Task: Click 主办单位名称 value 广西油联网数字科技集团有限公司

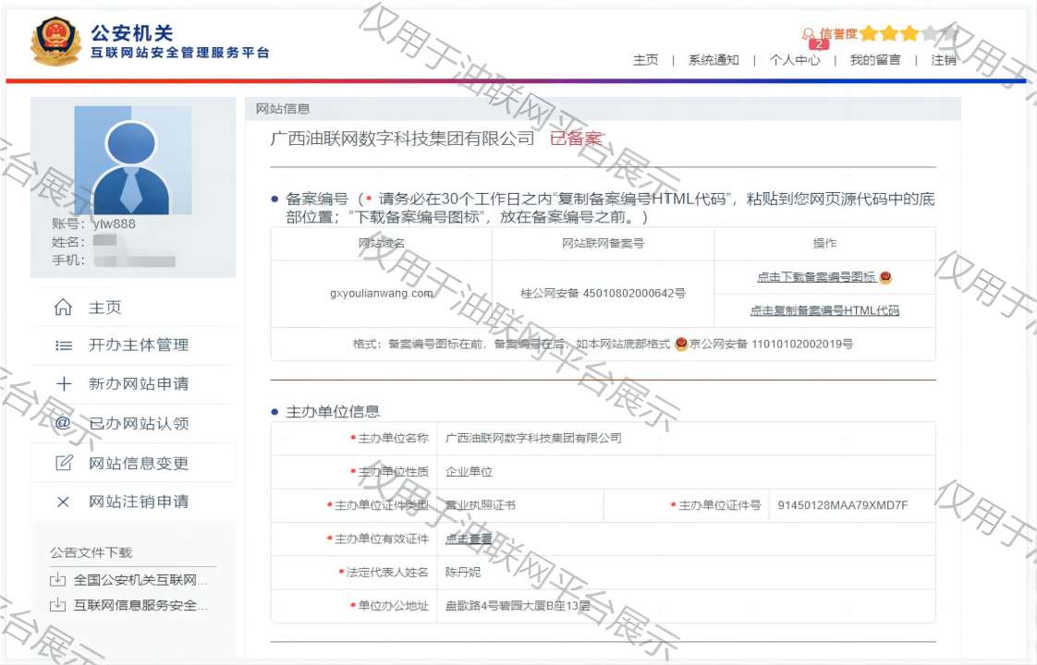Action: pos(533,438)
